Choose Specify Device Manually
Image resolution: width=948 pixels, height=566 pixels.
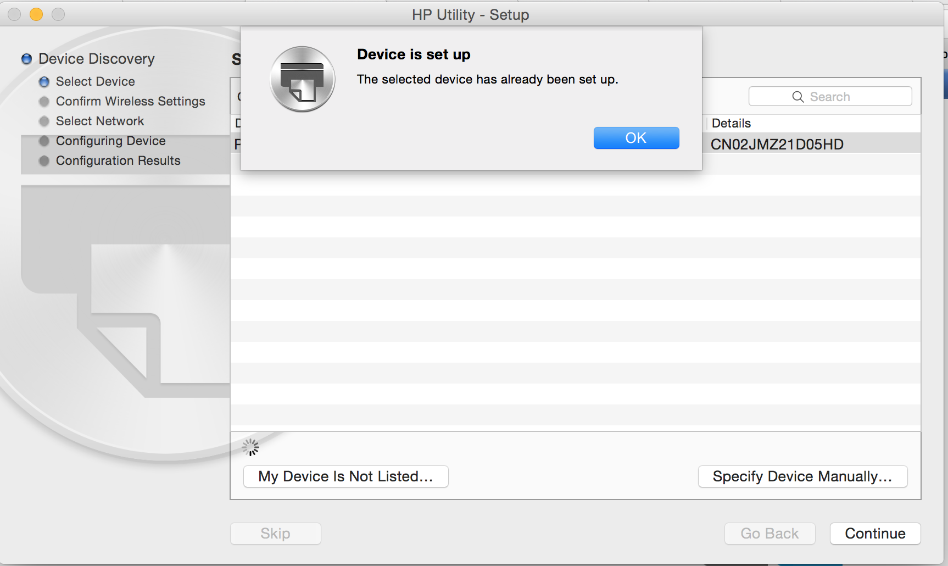point(802,476)
